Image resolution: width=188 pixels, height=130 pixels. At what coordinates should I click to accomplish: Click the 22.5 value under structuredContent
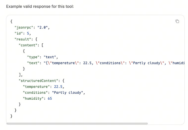point(58,87)
